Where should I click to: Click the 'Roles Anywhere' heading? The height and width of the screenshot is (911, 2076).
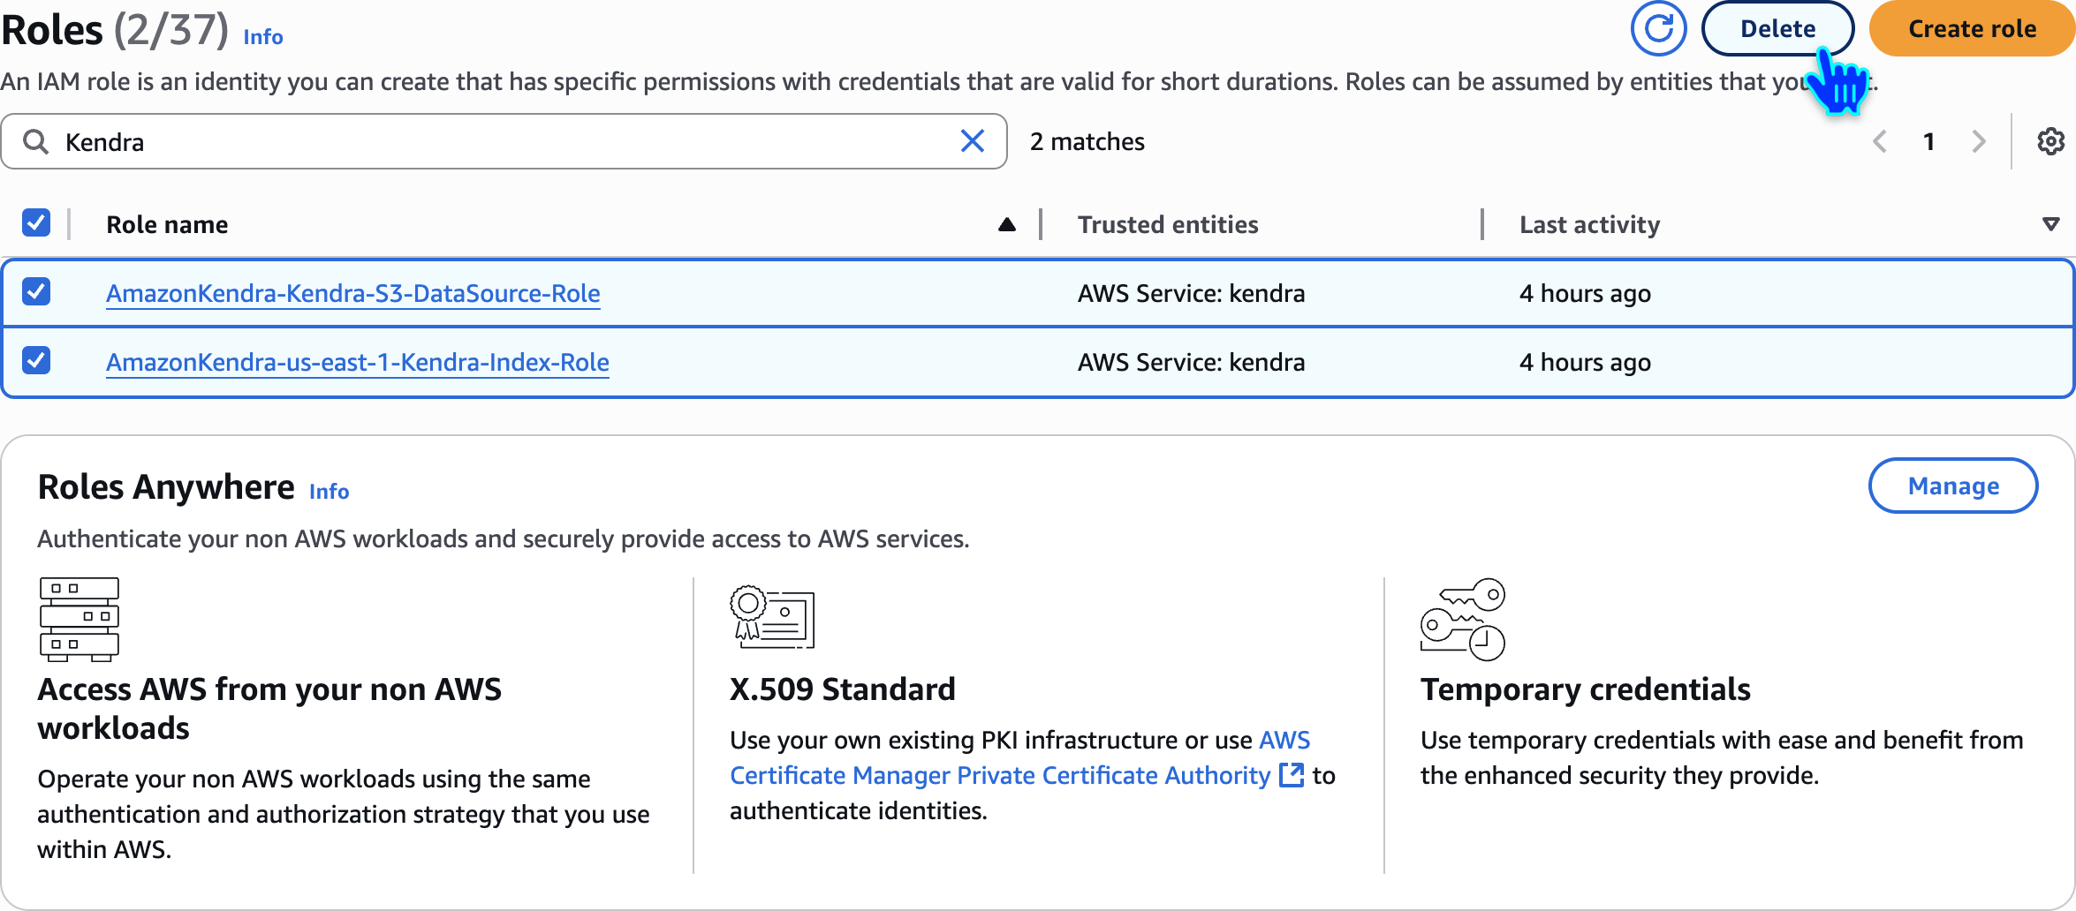point(166,486)
